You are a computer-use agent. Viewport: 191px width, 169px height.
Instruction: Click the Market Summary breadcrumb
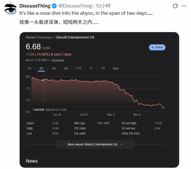pos(39,37)
